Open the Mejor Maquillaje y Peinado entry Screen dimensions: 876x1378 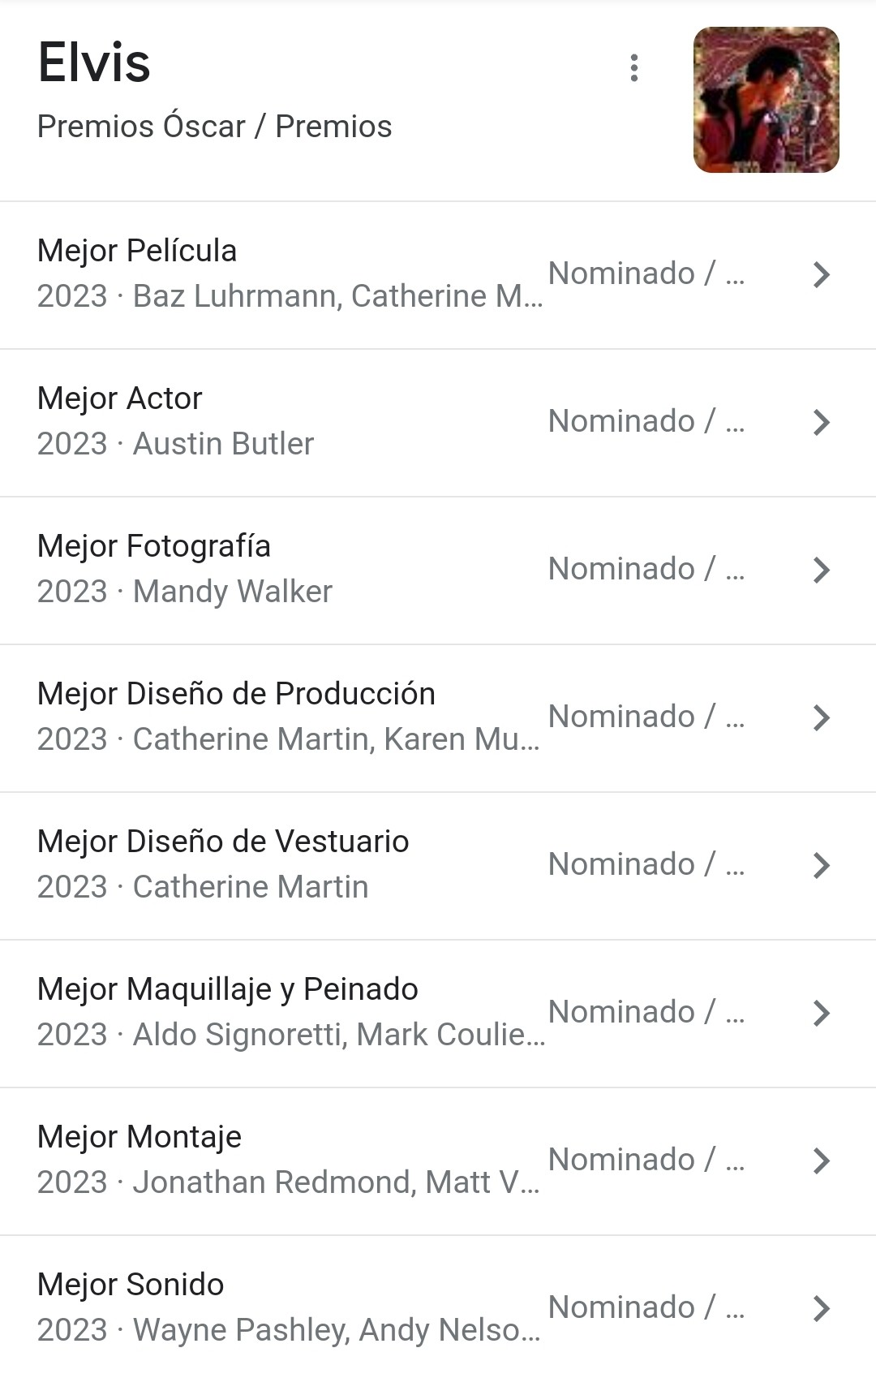pyautogui.click(x=228, y=989)
